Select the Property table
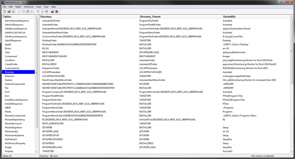The image size is (295, 159). click(x=9, y=151)
